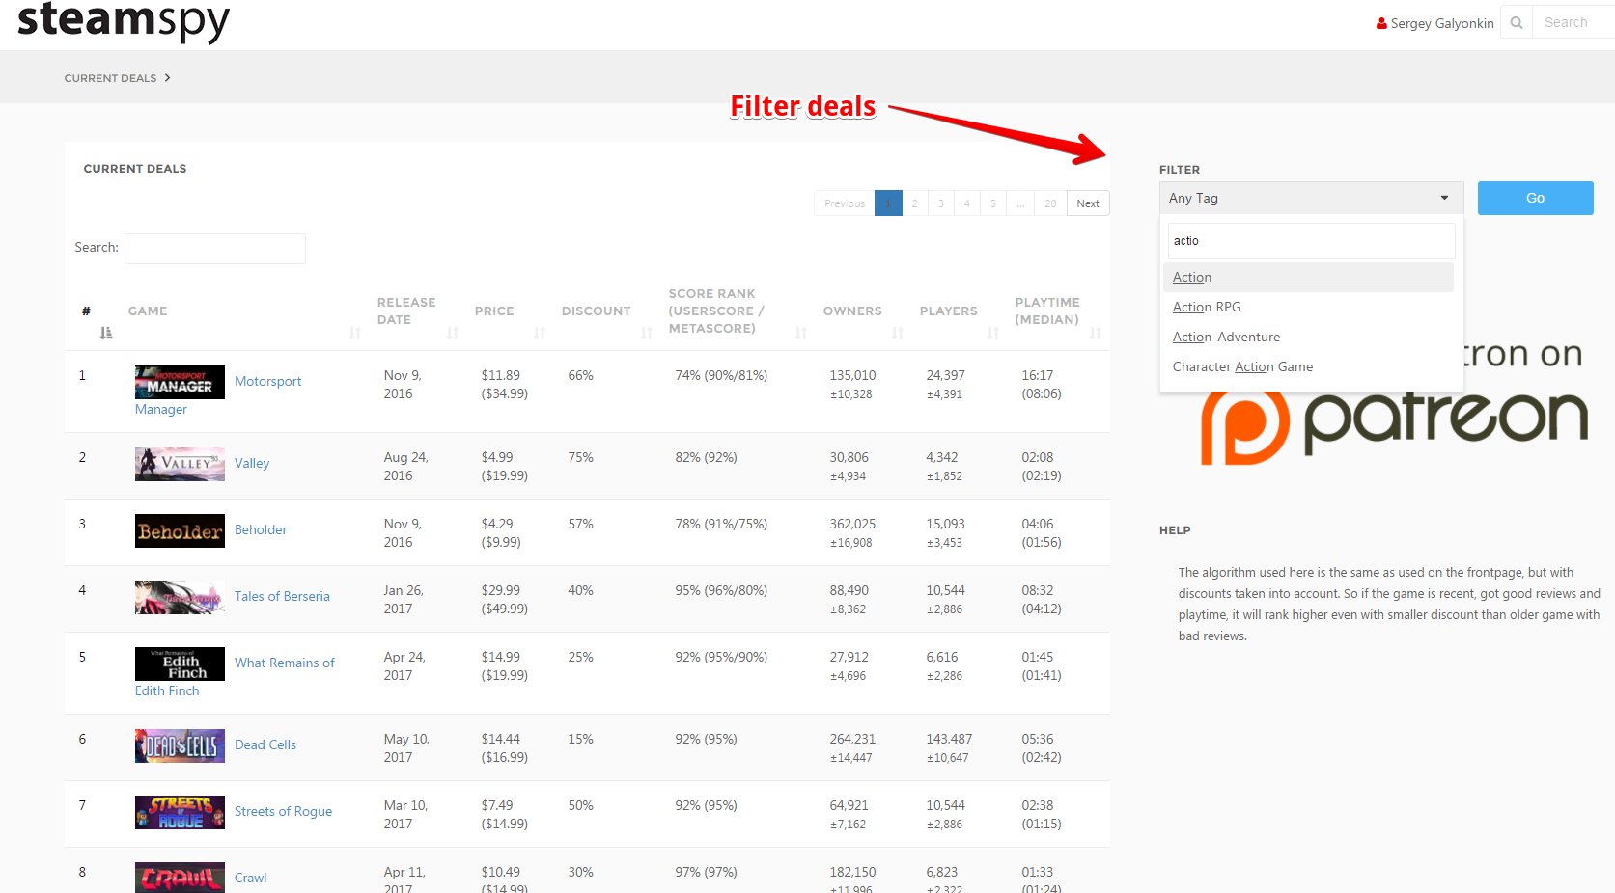Open the Tales of Berseria link

tap(282, 597)
